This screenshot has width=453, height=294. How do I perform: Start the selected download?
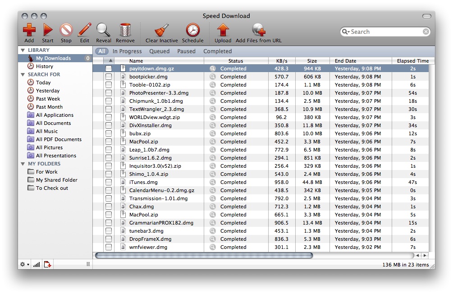pyautogui.click(x=48, y=30)
